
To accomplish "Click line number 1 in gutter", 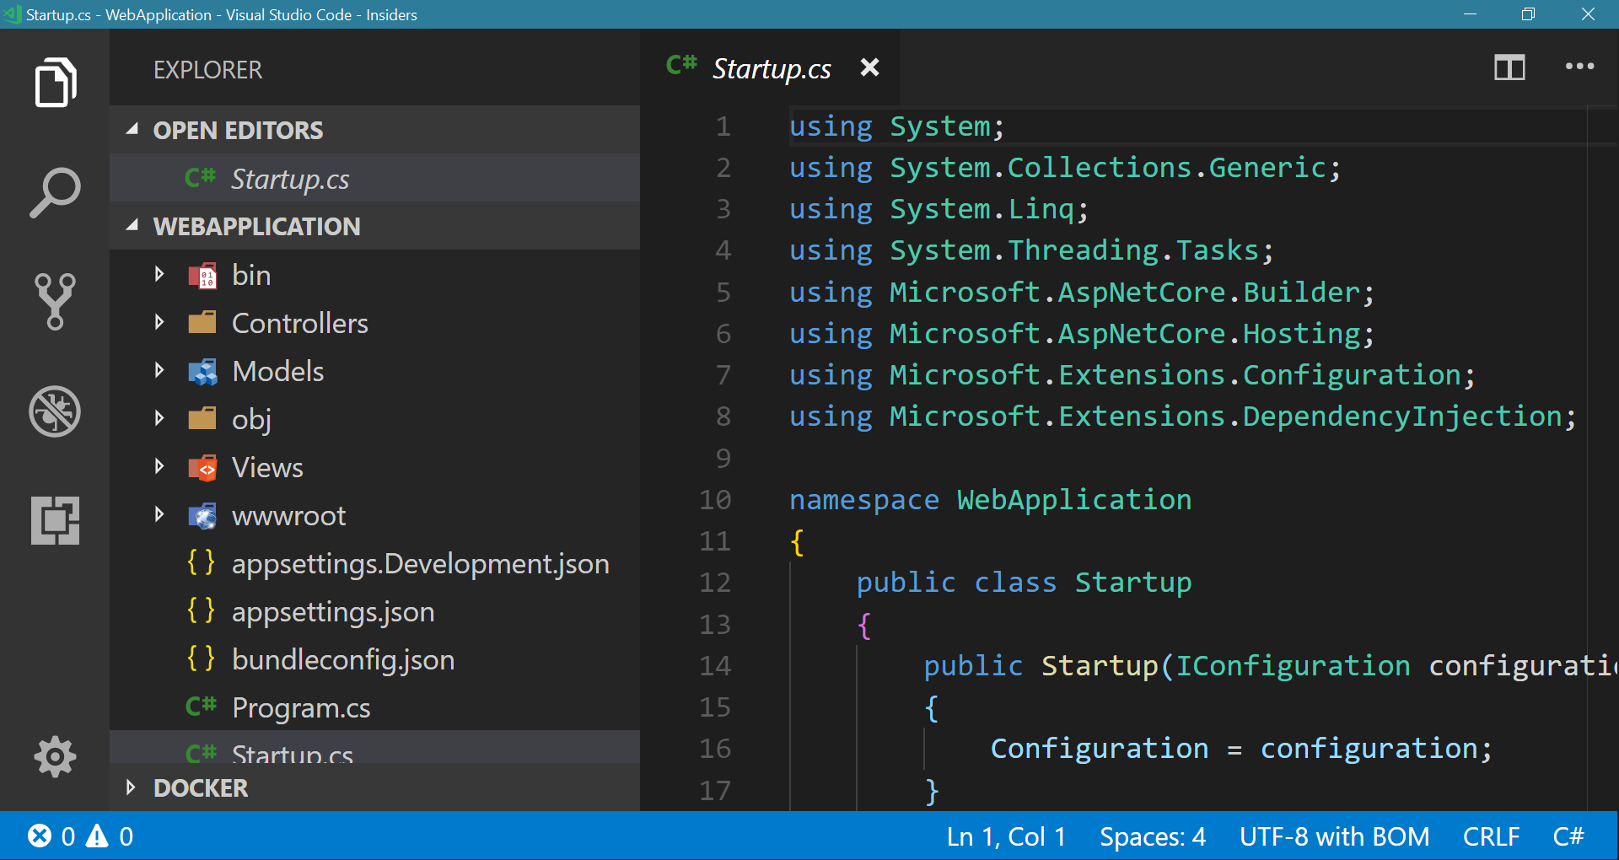I will click(723, 126).
